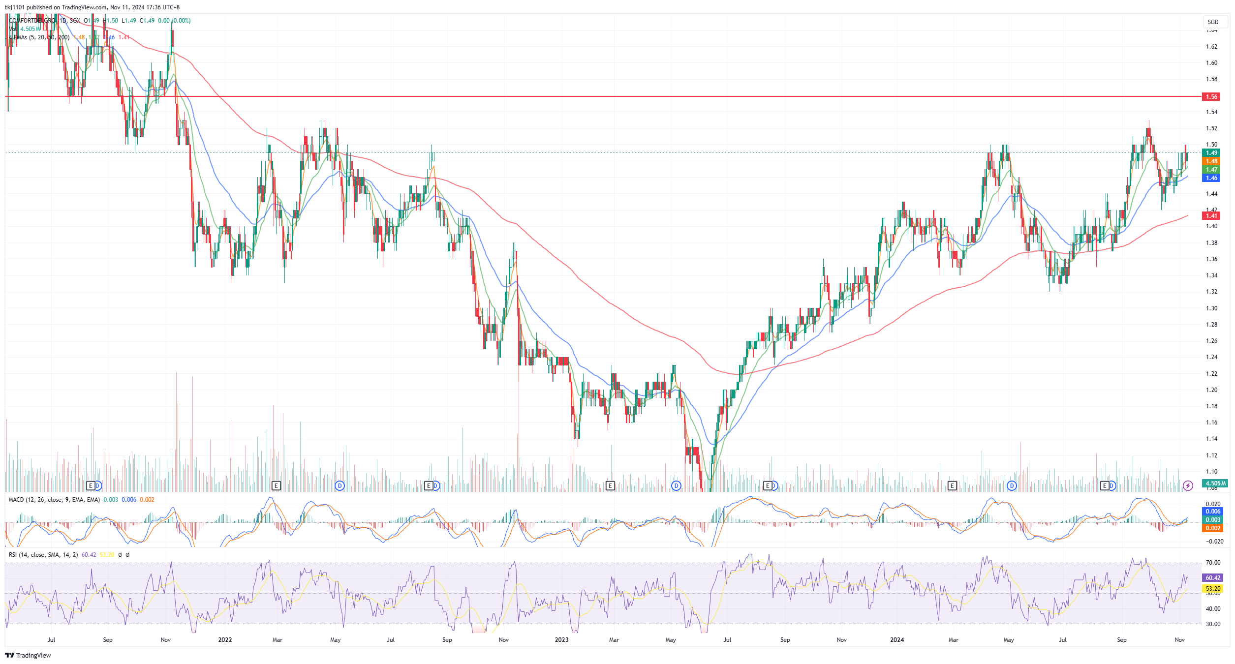Open the dividend D marker near May 2023

[x=676, y=486]
